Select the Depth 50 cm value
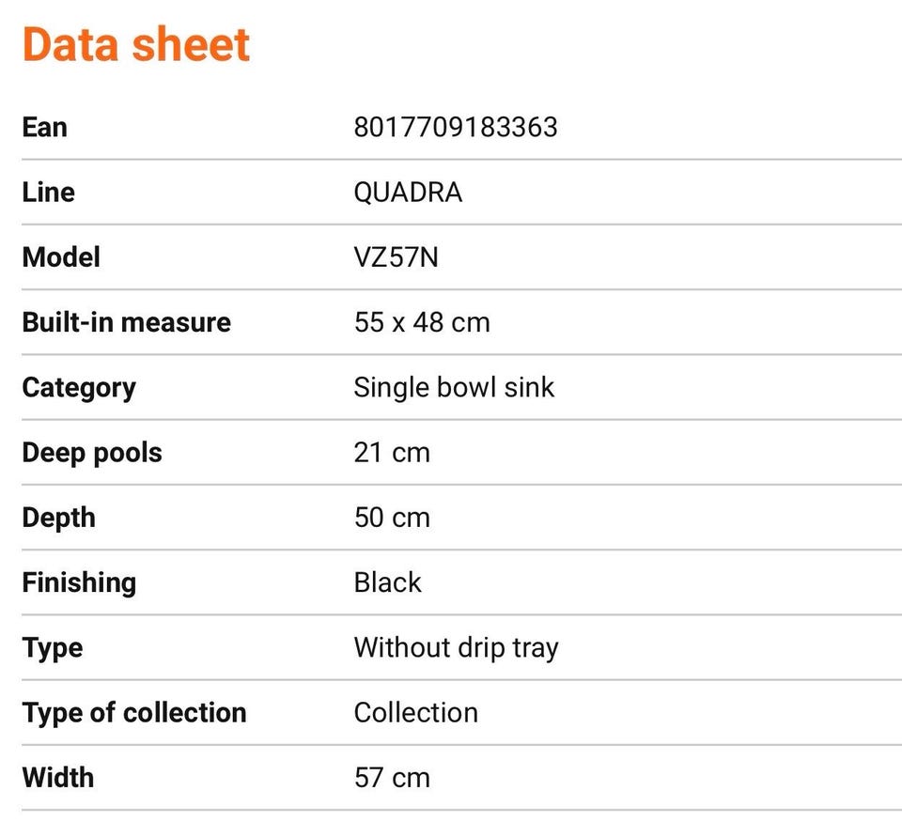Image resolution: width=902 pixels, height=837 pixels. click(x=392, y=518)
